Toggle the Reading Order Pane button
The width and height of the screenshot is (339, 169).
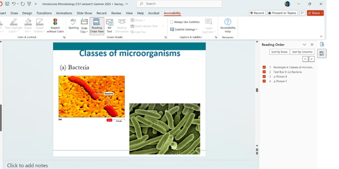pyautogui.click(x=97, y=26)
